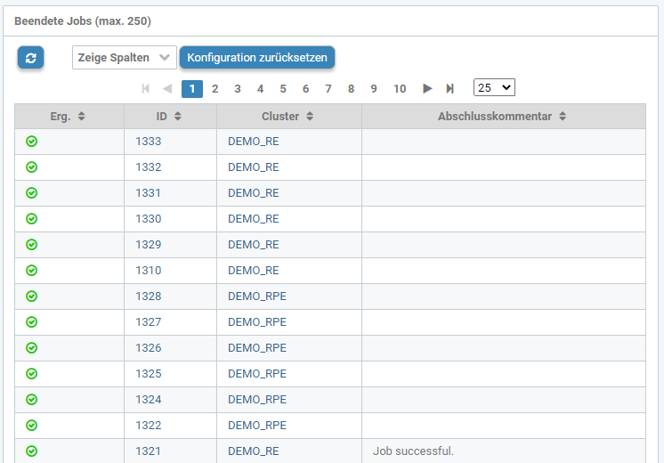Screen dimensions: 664x463
Task: Click the refresh jobs icon button
Action: (x=31, y=58)
